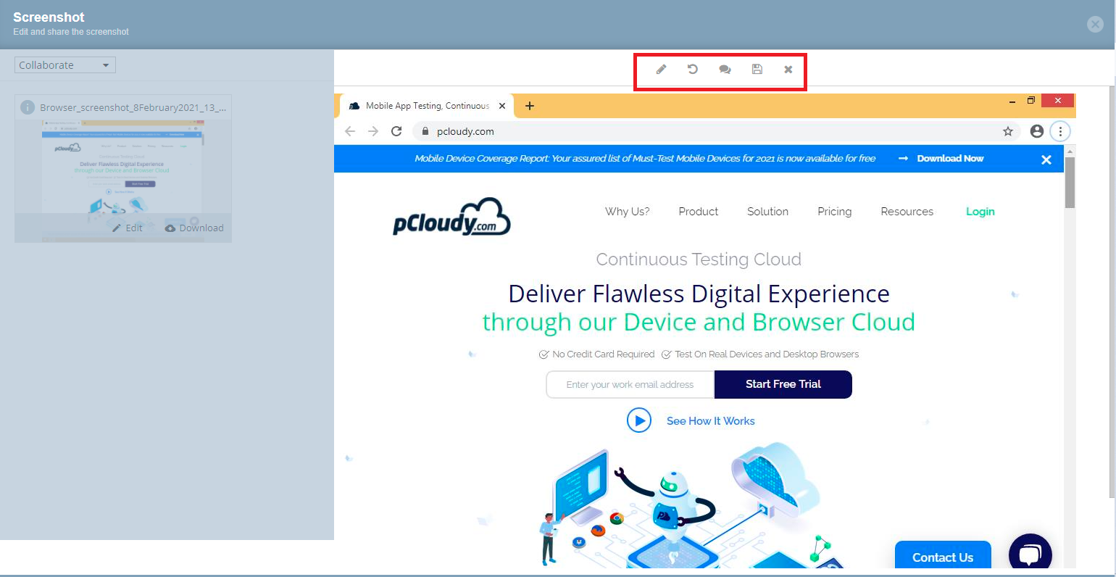Image resolution: width=1116 pixels, height=577 pixels.
Task: Click the pCloudy logo
Action: coord(451,217)
